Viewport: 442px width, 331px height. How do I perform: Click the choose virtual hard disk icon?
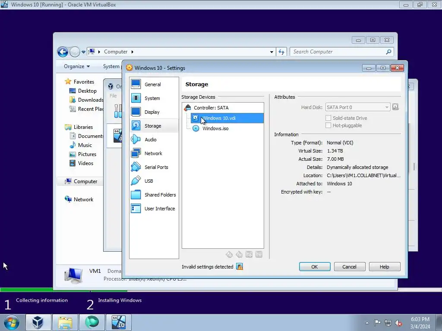(x=395, y=107)
